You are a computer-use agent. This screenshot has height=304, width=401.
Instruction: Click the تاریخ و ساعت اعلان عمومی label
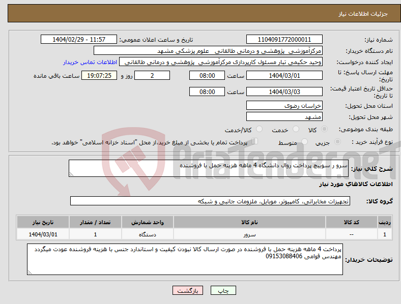point(156,40)
